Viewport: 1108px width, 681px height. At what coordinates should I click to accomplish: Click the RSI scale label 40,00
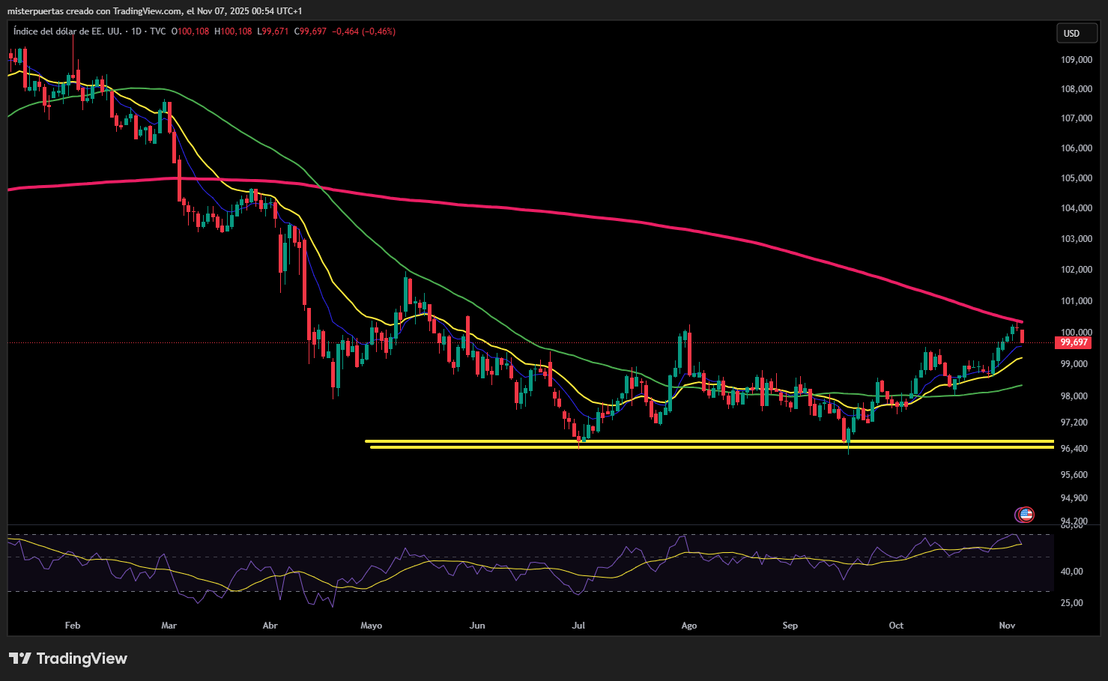point(1072,572)
